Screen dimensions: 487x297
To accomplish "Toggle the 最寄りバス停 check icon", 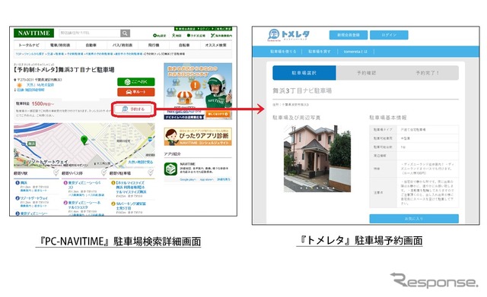I will (103, 172).
